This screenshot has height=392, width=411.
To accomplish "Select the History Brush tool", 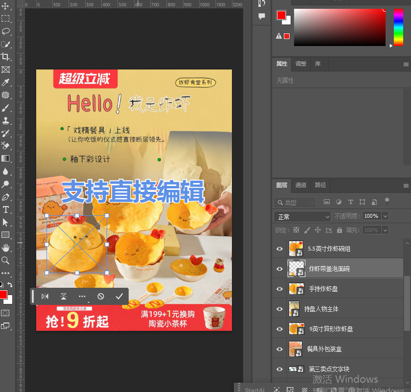I will pos(5,133).
